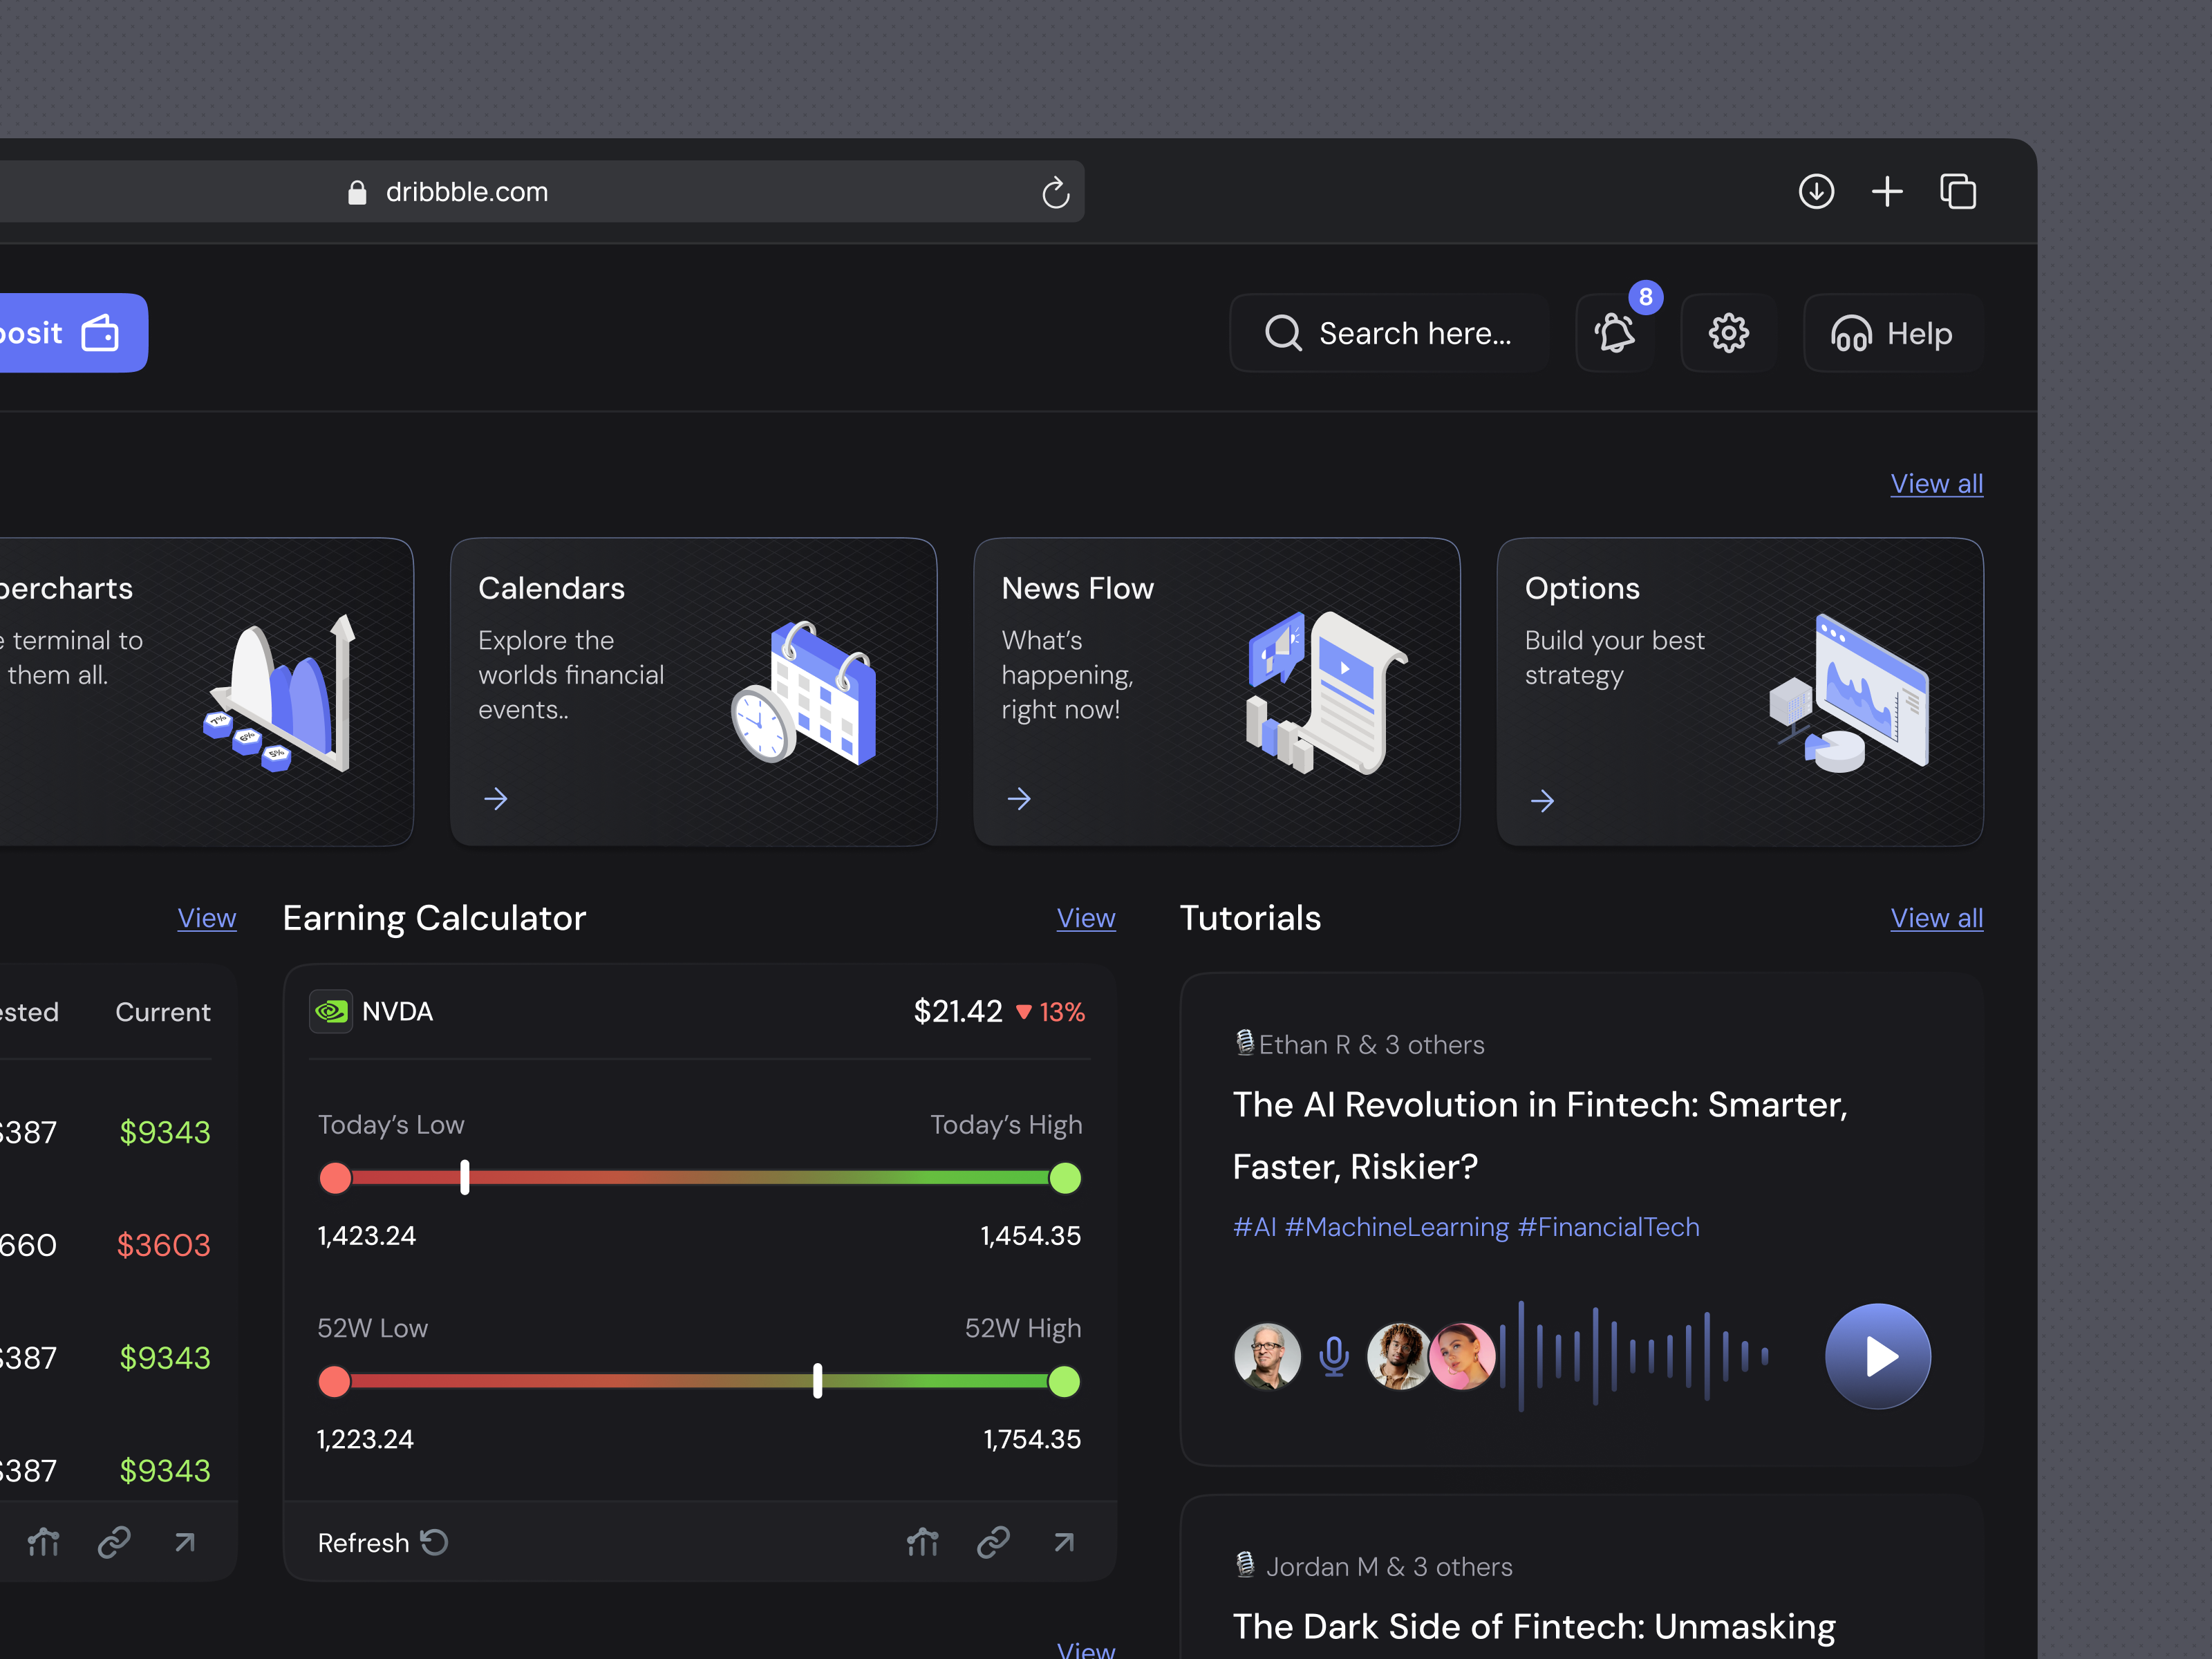Click chart icon in Earning Calculator footer

(922, 1542)
